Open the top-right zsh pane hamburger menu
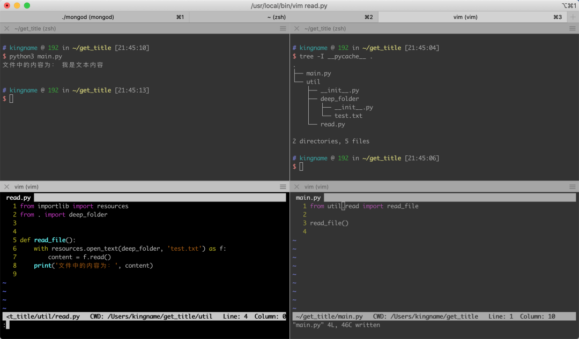The width and height of the screenshot is (579, 339). click(x=573, y=28)
